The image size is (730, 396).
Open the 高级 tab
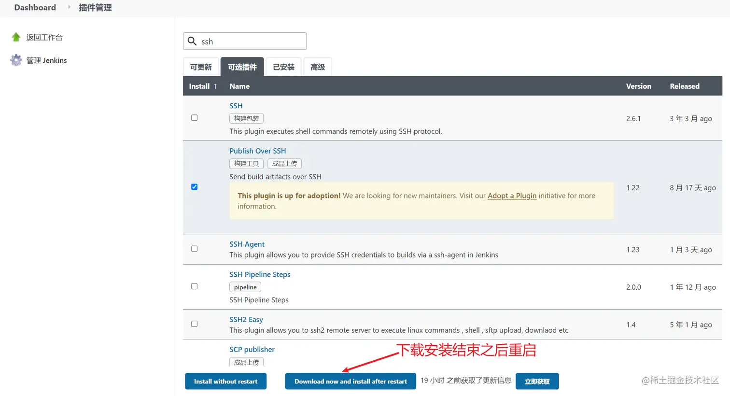point(318,67)
